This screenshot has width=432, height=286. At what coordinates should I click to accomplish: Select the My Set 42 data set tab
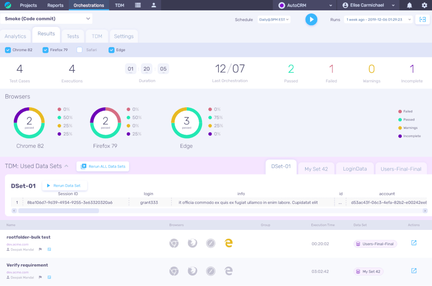pyautogui.click(x=316, y=169)
